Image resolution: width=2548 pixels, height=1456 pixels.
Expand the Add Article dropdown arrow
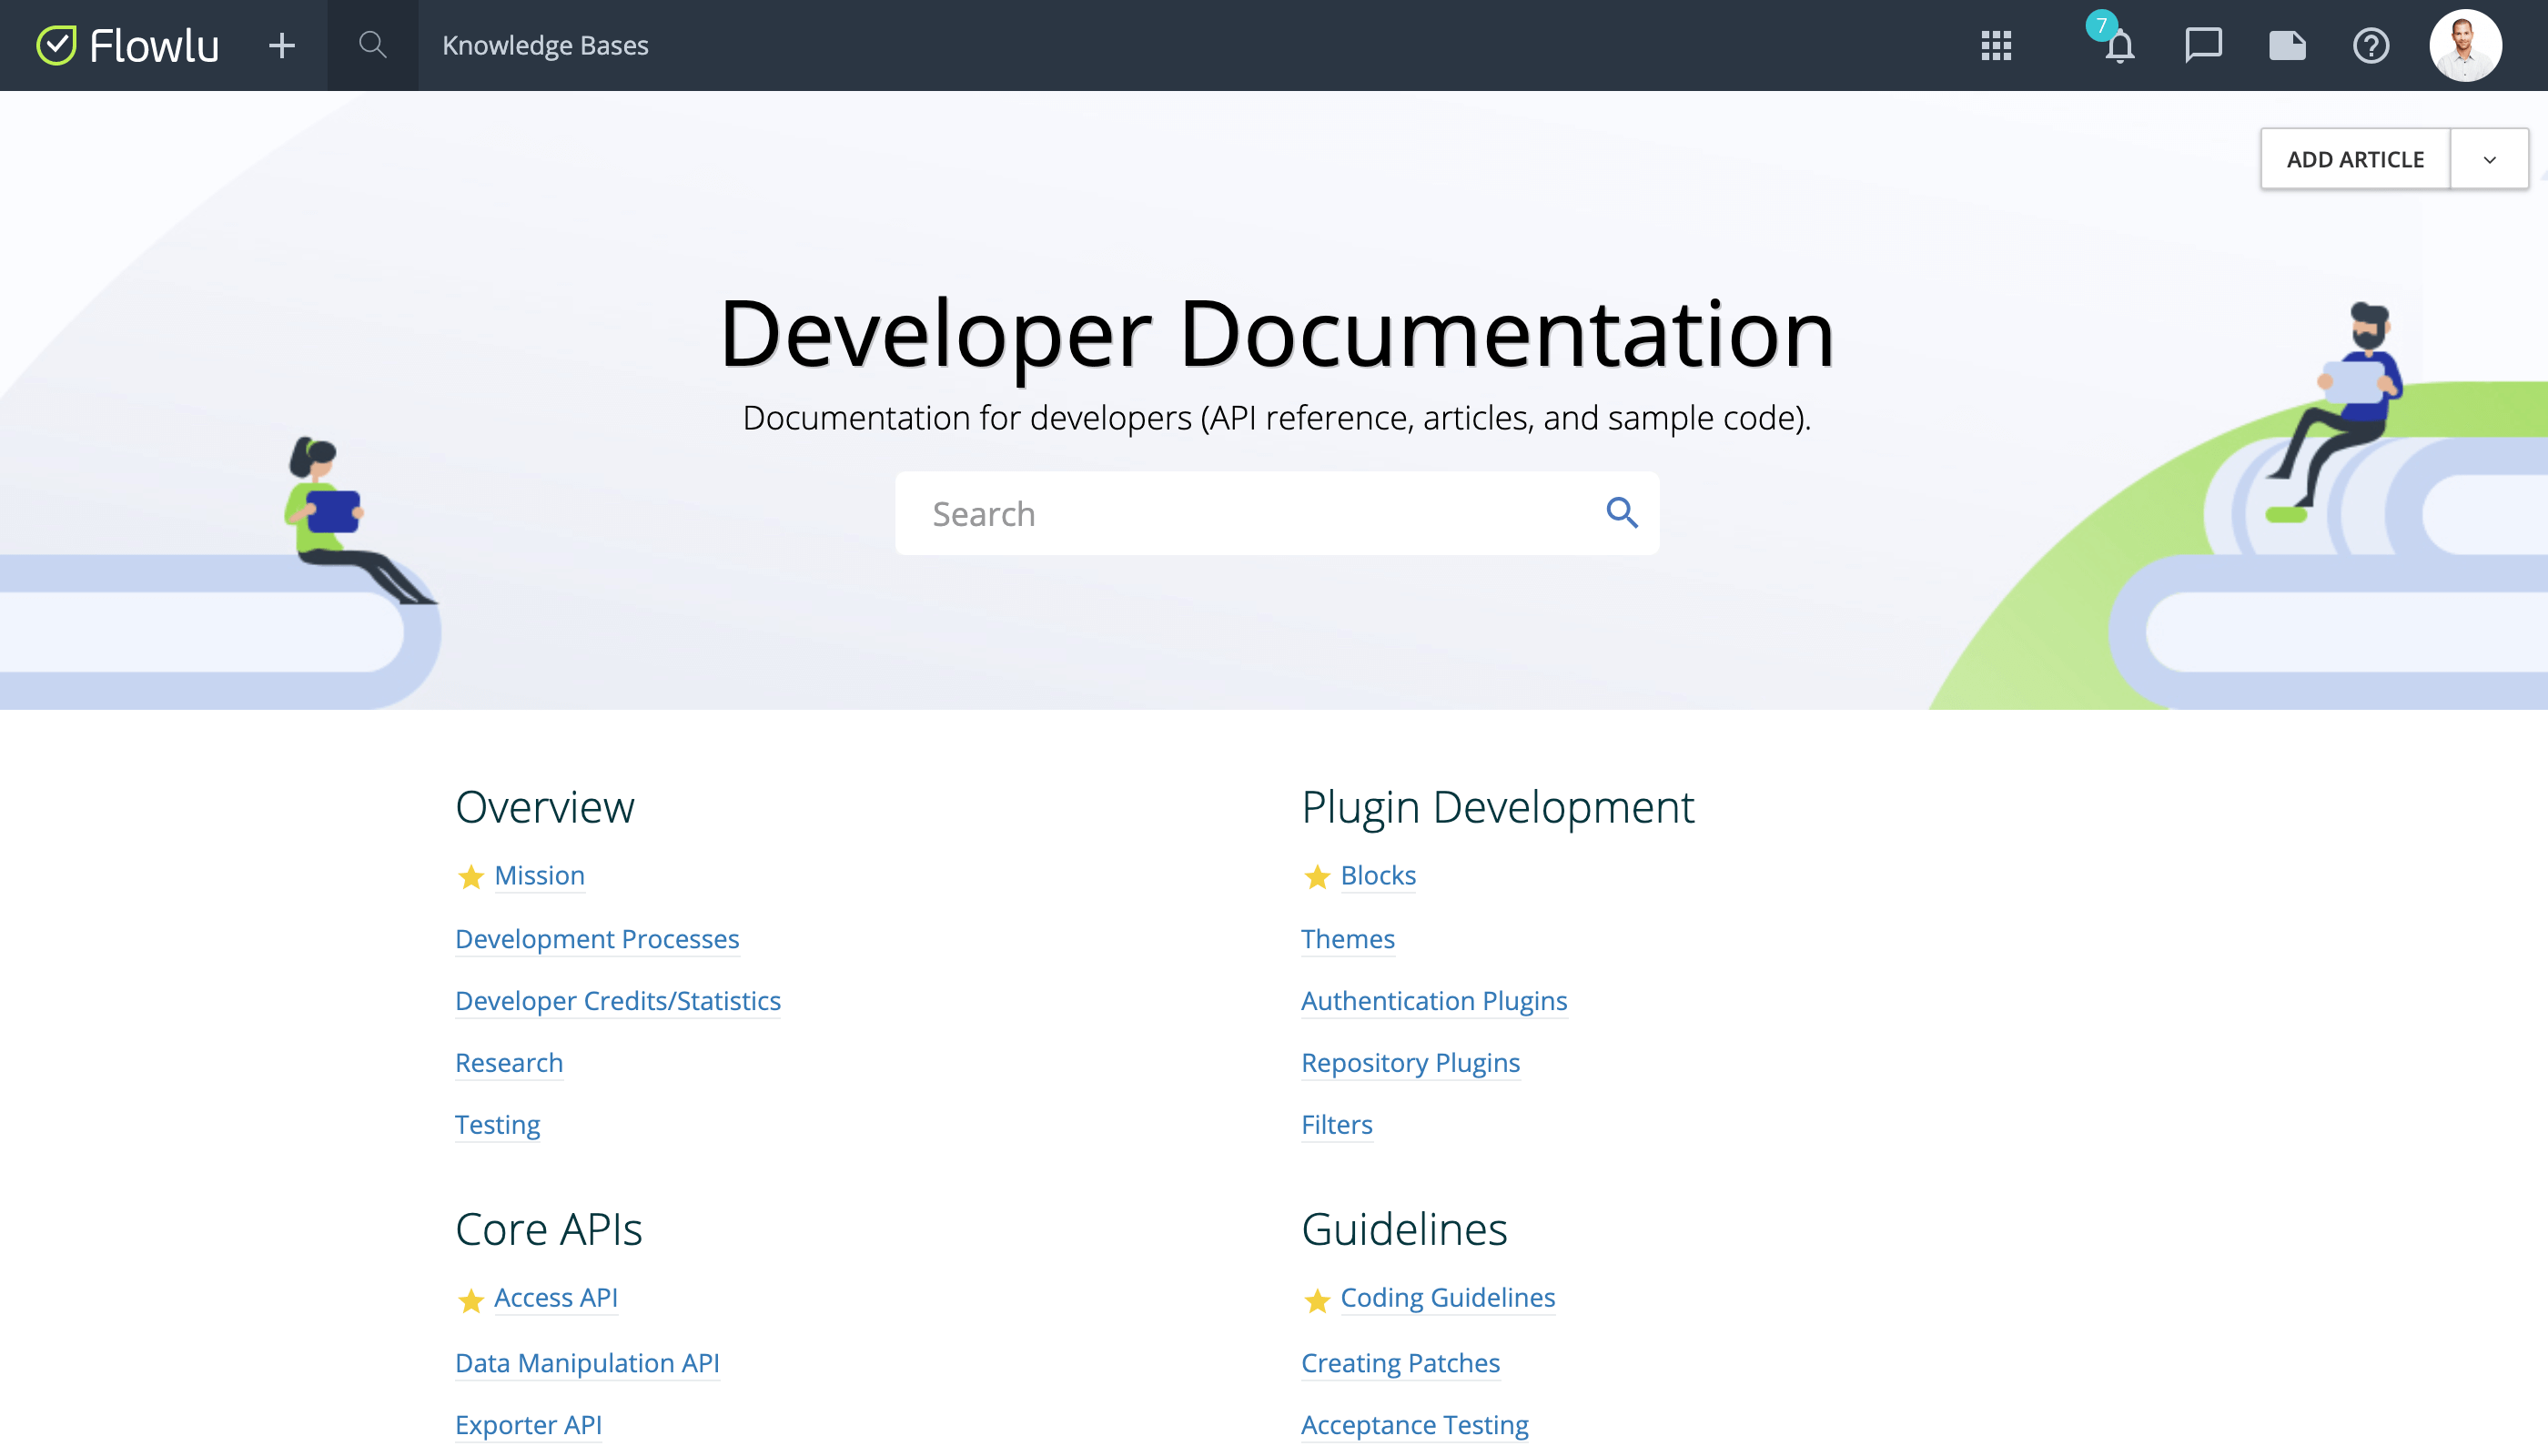click(2489, 159)
